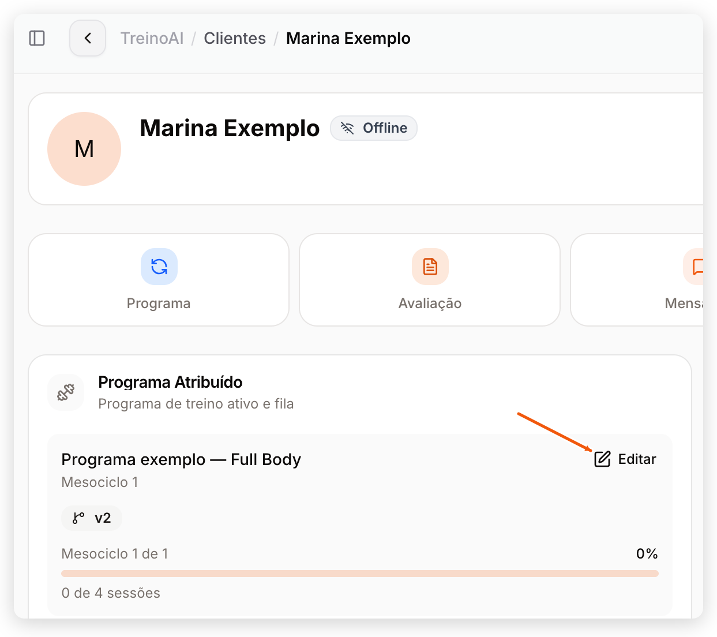717x637 pixels.
Task: Click '0 de 4 sessões' text
Action: [x=111, y=593]
